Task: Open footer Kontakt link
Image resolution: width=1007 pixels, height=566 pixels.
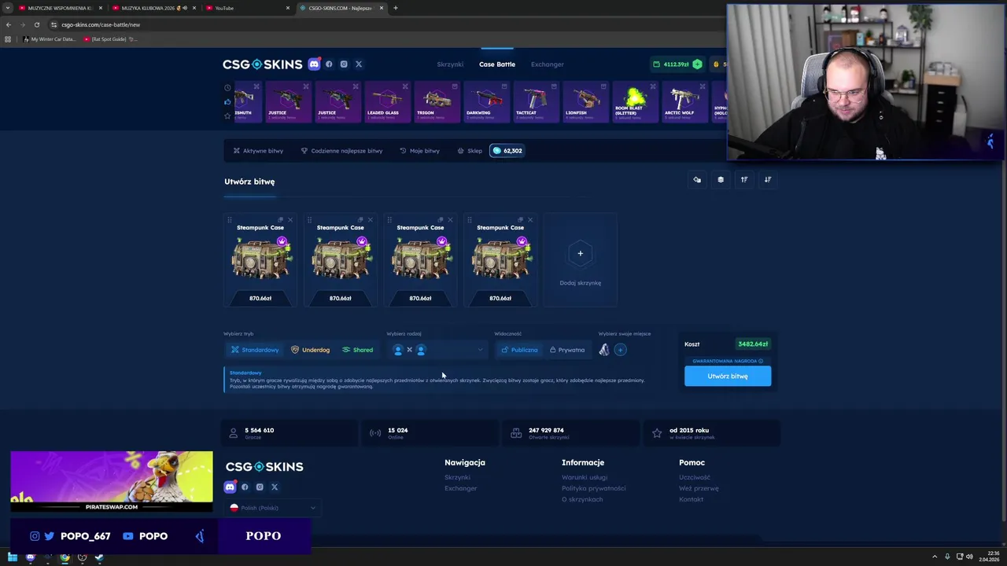Action: point(692,499)
